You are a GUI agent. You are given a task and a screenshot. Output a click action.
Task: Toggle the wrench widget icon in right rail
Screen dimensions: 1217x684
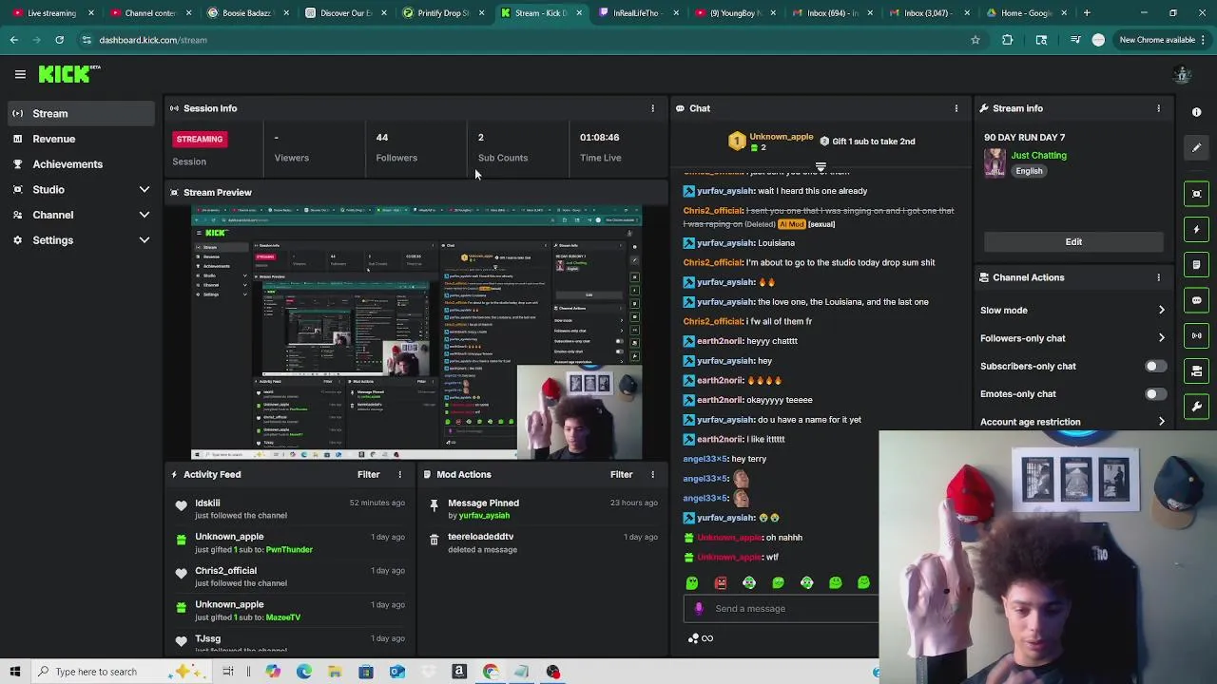(1197, 407)
